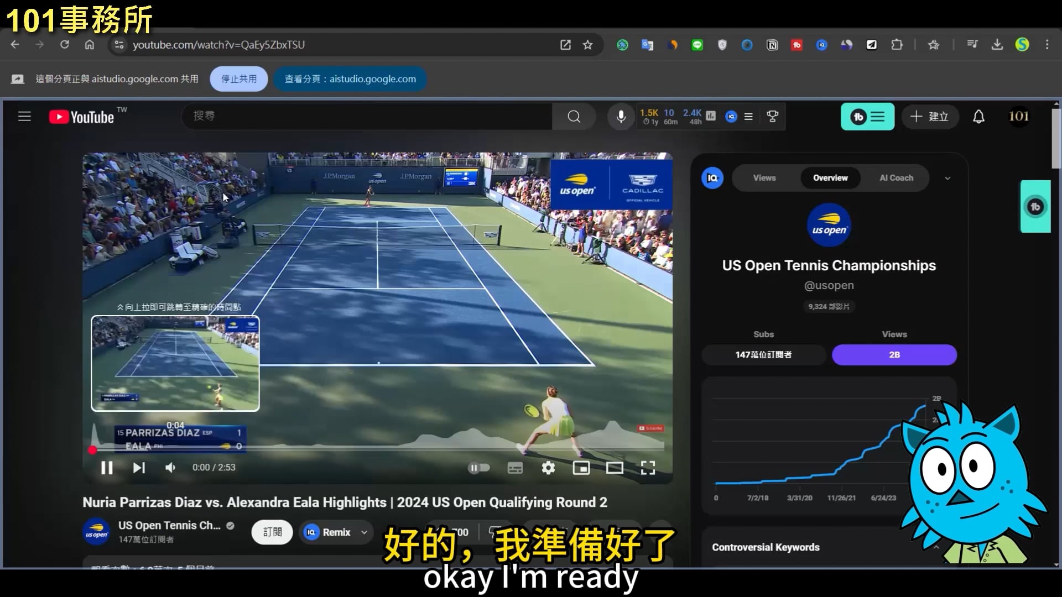The height and width of the screenshot is (597, 1062).
Task: Open LINE extension icon
Action: (697, 45)
